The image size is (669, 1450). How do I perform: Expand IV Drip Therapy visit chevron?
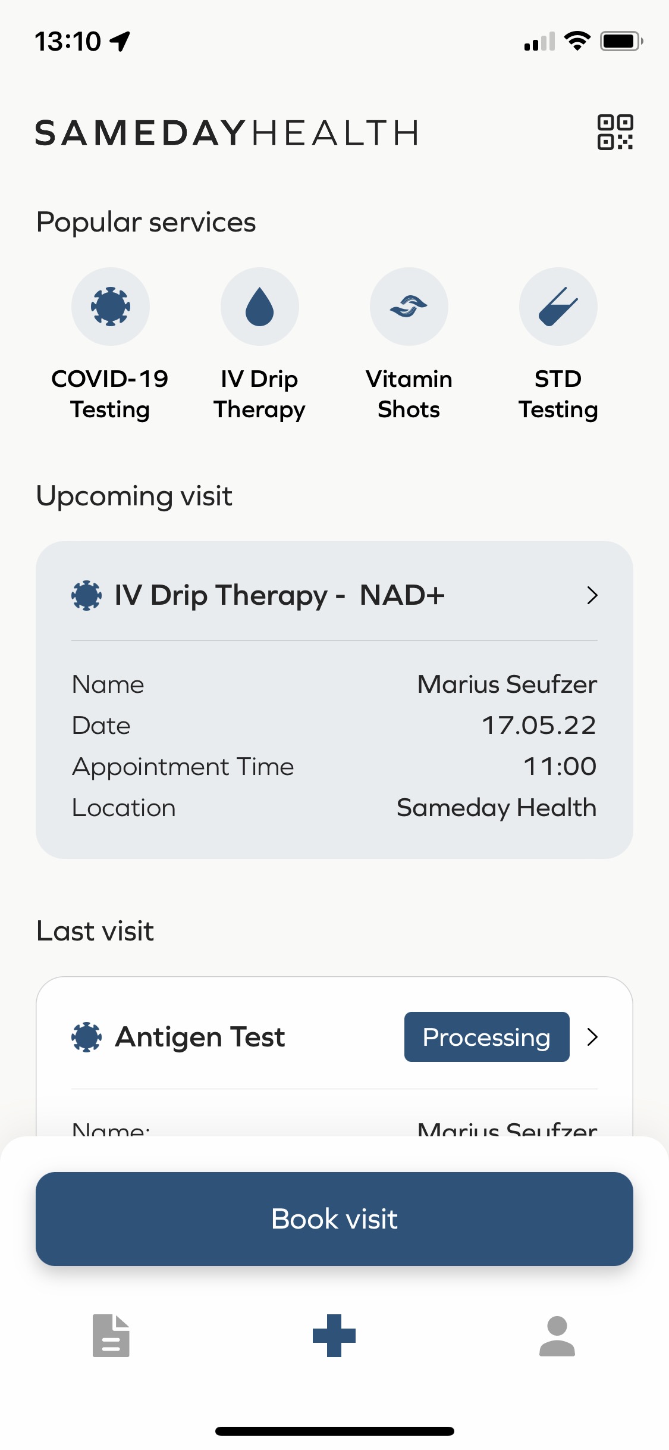click(x=592, y=595)
